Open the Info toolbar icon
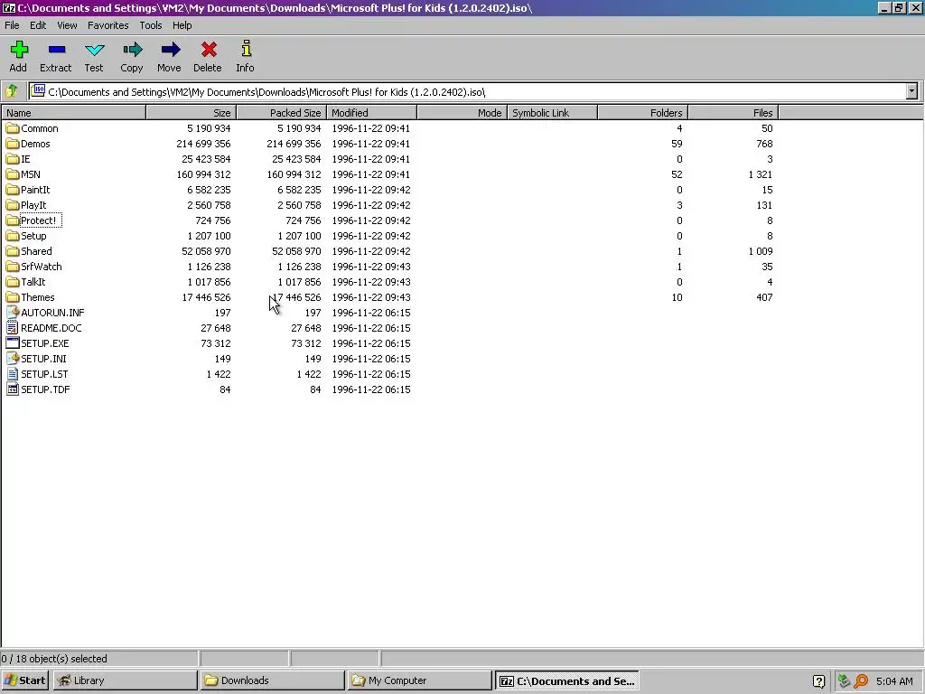The image size is (925, 694). pyautogui.click(x=246, y=49)
